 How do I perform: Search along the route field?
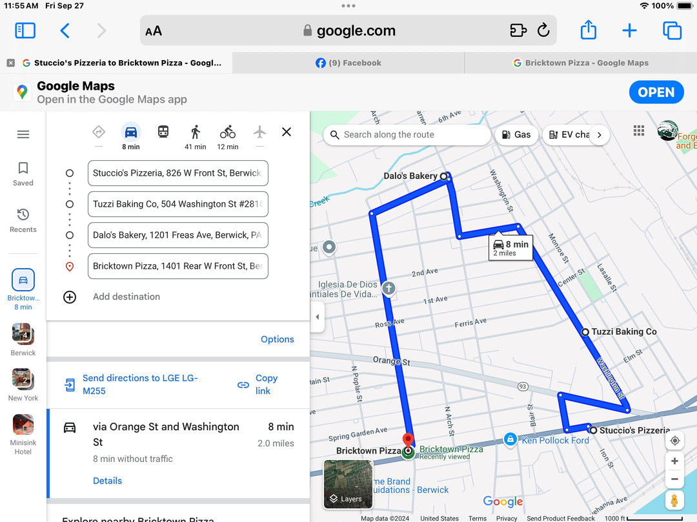click(407, 135)
